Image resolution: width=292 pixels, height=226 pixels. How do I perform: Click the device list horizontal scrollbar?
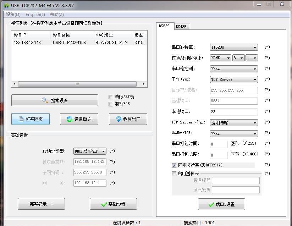click(77, 84)
